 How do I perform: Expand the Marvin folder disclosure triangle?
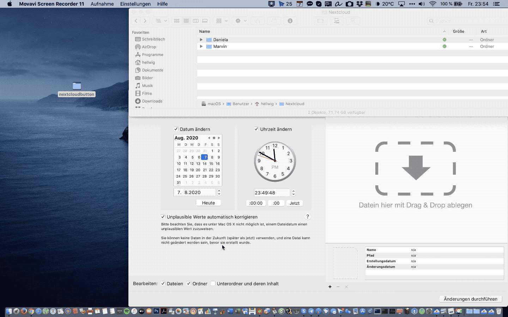coord(201,46)
